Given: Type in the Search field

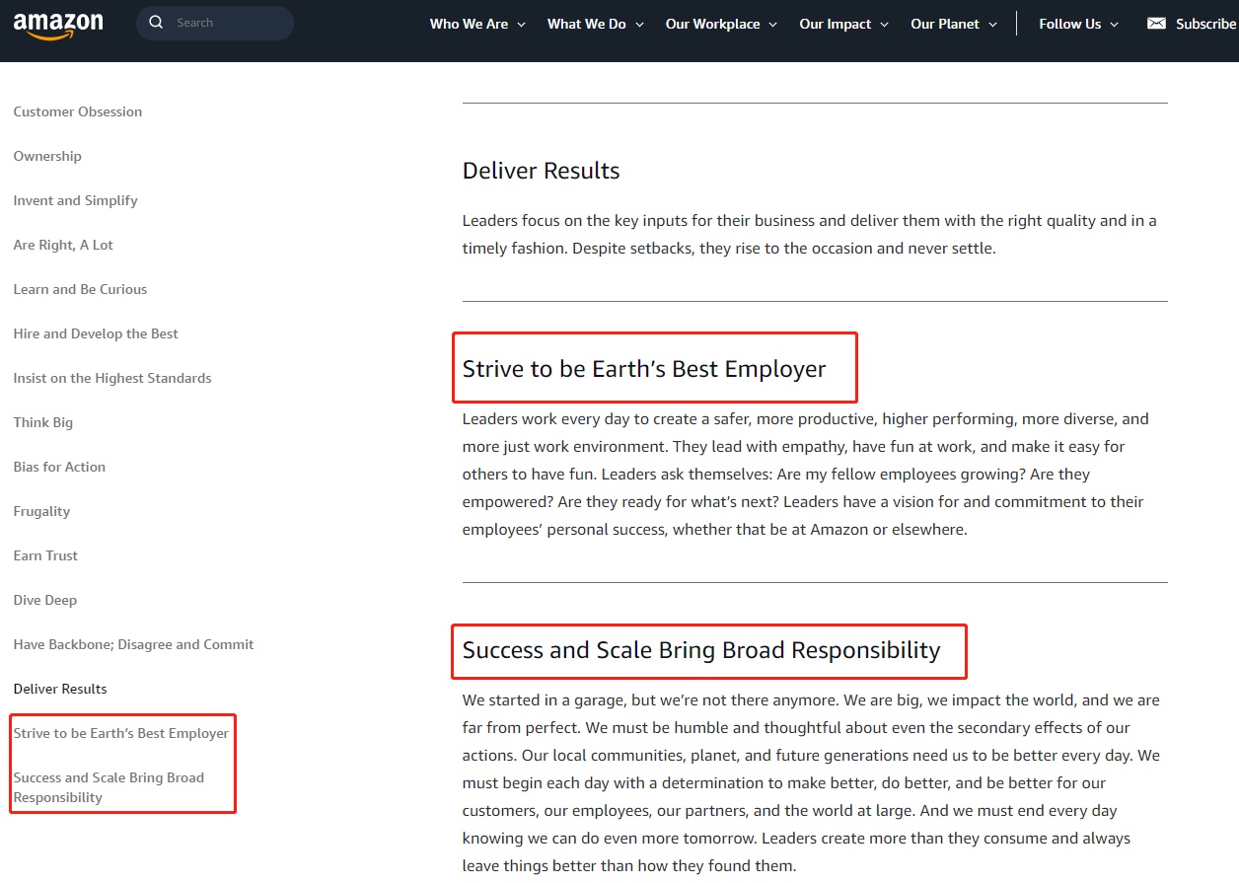Looking at the screenshot, I should (x=227, y=23).
